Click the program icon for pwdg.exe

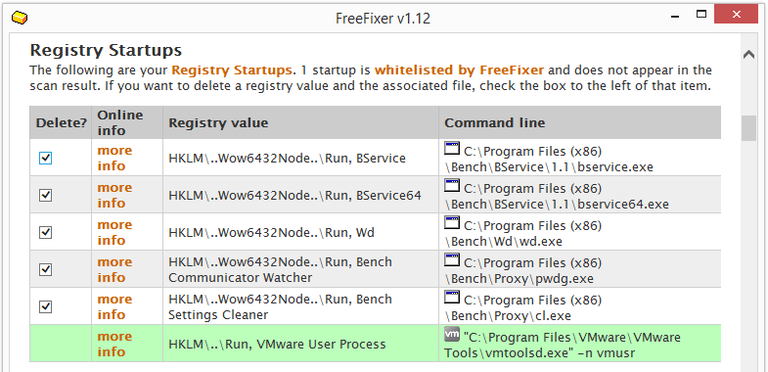pyautogui.click(x=452, y=260)
